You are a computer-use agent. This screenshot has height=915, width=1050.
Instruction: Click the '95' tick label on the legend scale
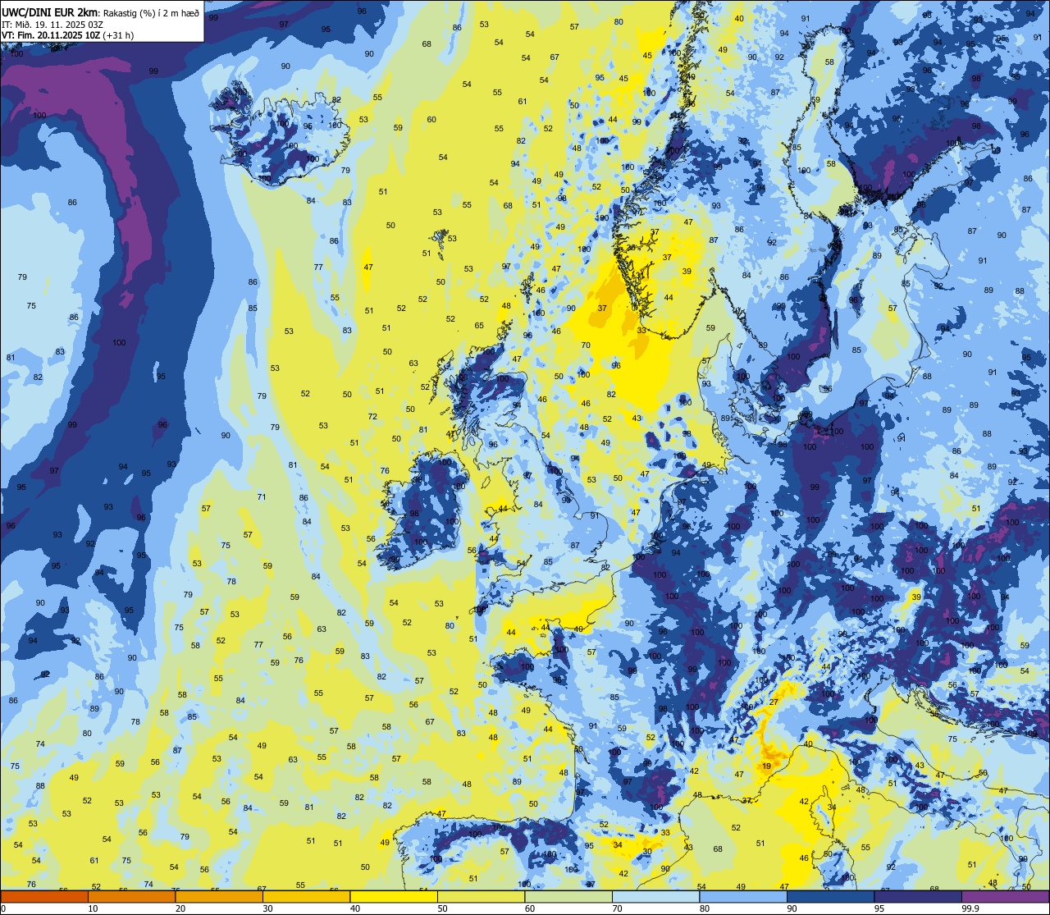pyautogui.click(x=879, y=908)
